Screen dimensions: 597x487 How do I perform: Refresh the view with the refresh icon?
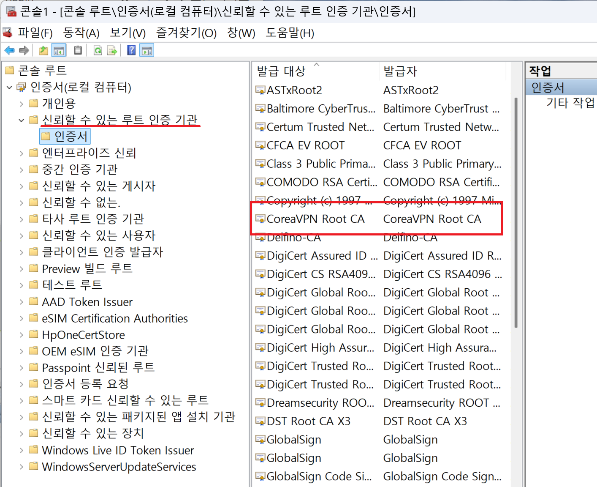(x=98, y=51)
